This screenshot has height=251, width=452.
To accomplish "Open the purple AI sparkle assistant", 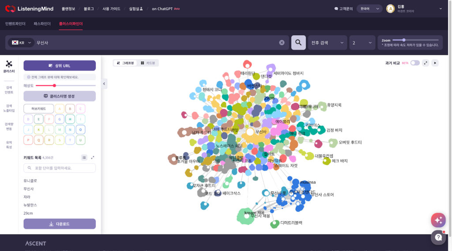I will (x=438, y=220).
